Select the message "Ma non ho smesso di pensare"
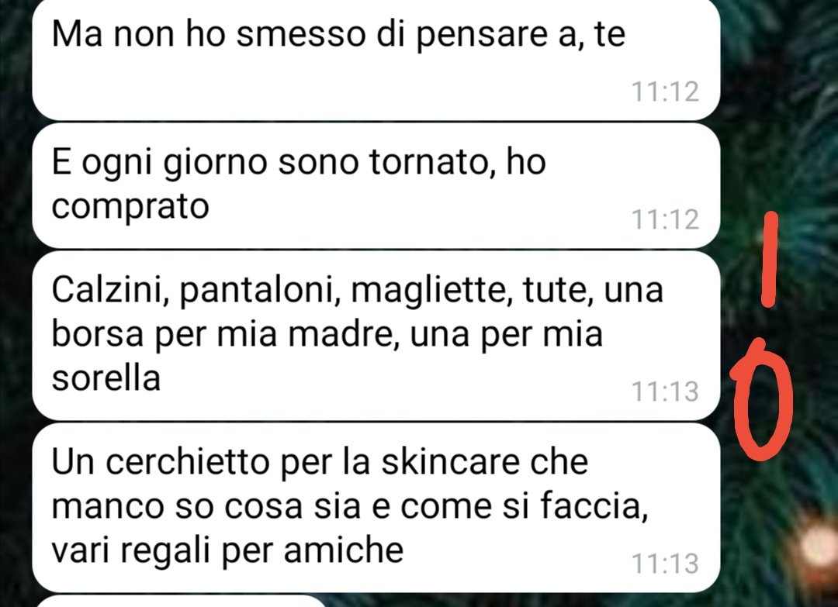This screenshot has width=838, height=607. (376, 59)
